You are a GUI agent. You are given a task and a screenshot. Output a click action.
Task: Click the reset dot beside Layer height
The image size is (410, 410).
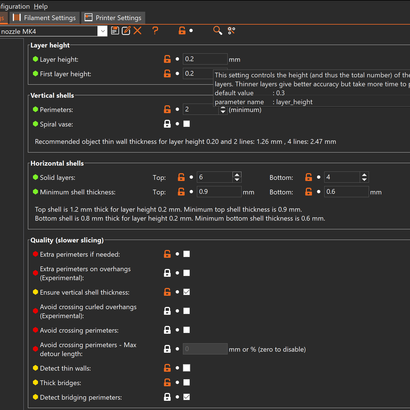177,59
